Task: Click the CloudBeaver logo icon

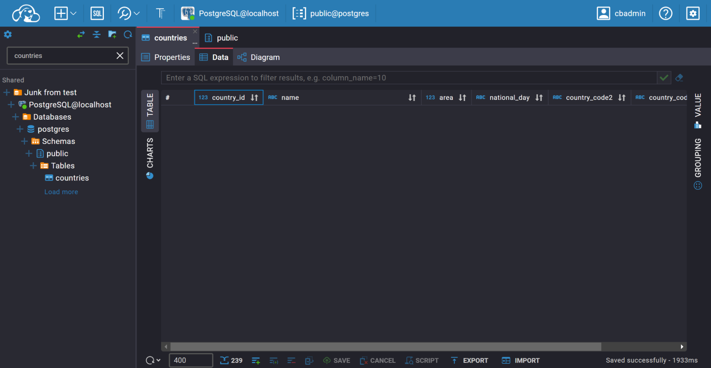Action: pos(26,13)
